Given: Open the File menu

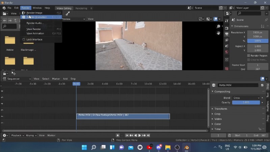Looking at the screenshot, I should click(x=9, y=8).
